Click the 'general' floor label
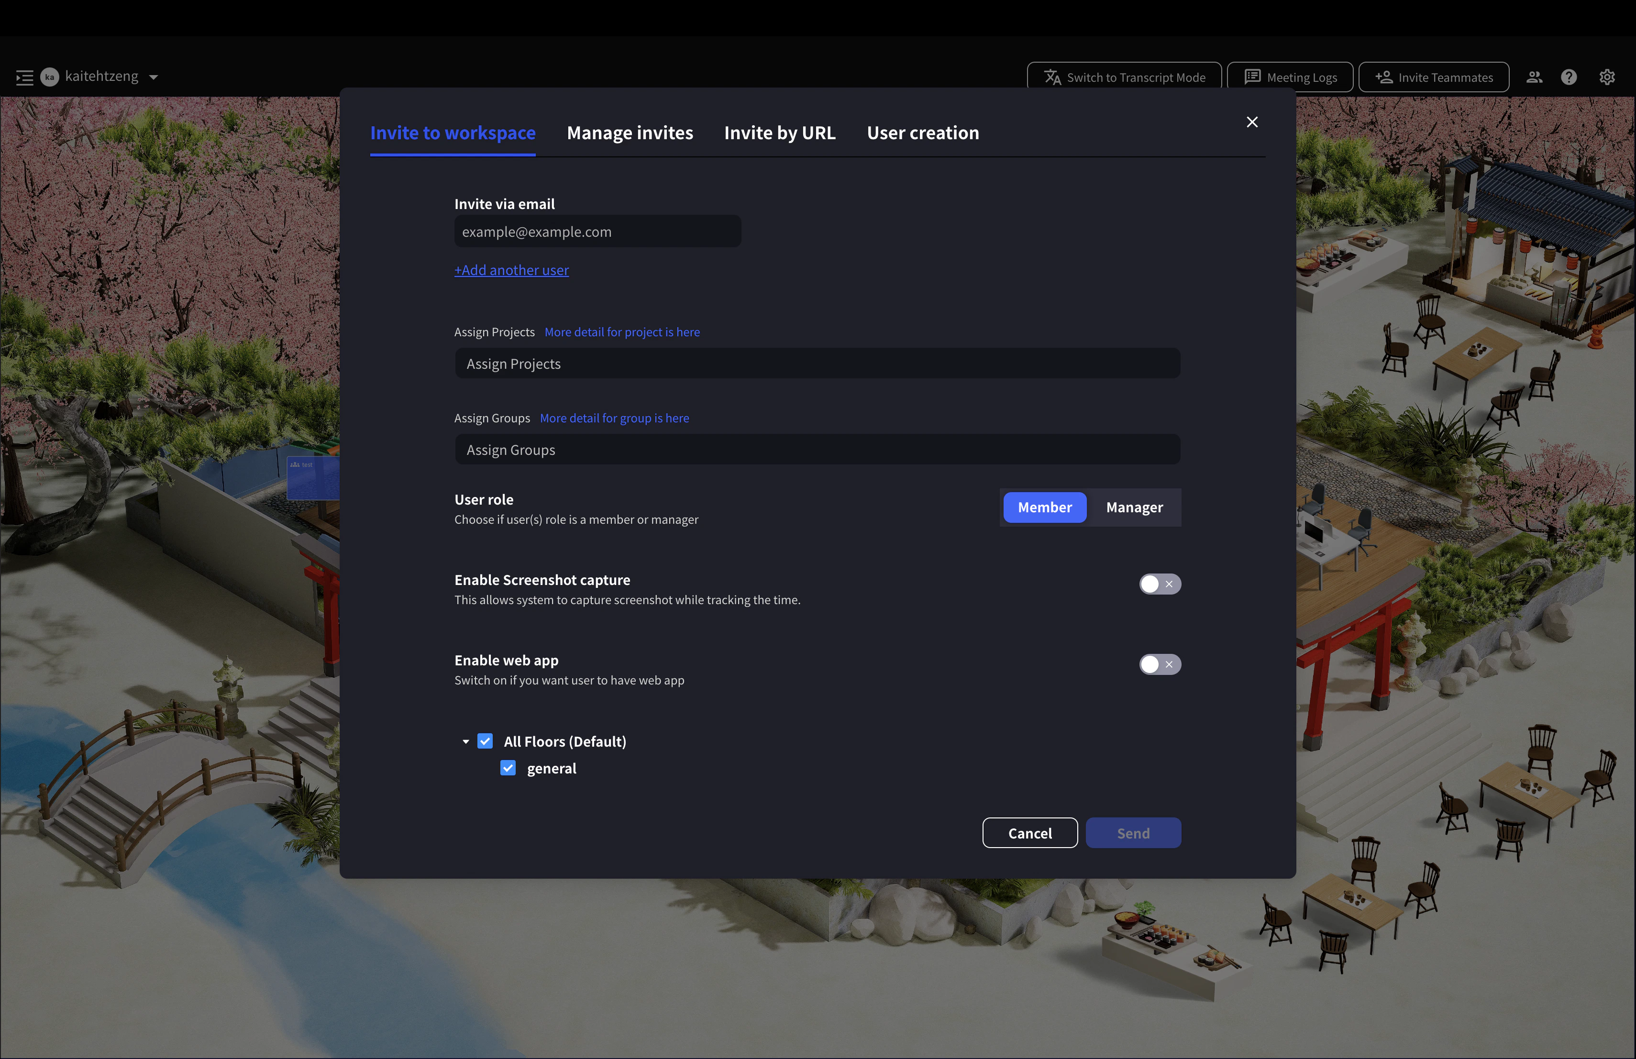This screenshot has width=1636, height=1059. (551, 768)
